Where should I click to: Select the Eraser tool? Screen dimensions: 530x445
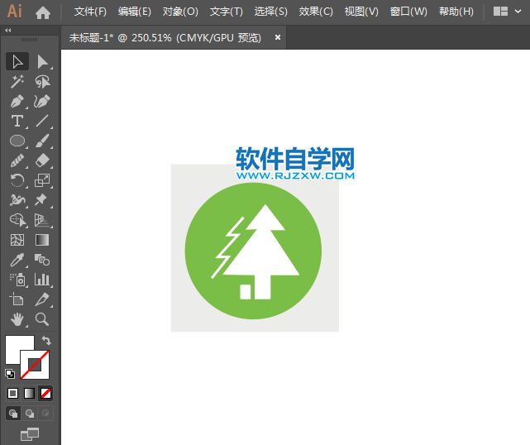43,160
